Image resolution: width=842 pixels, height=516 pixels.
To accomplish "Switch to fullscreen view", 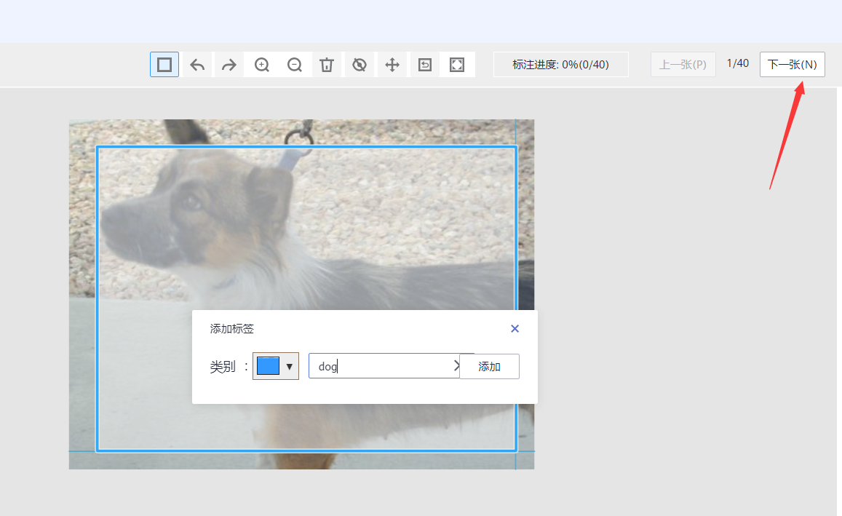I will [457, 65].
